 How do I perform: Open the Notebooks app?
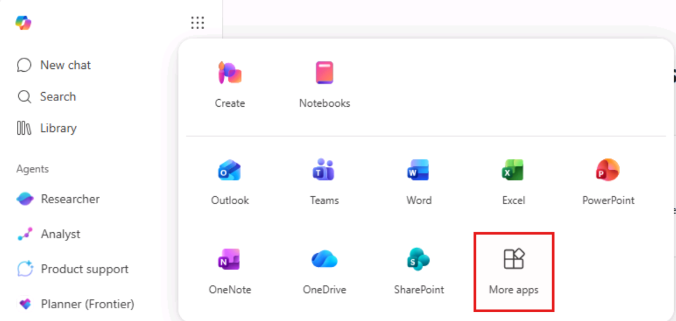[x=325, y=85]
